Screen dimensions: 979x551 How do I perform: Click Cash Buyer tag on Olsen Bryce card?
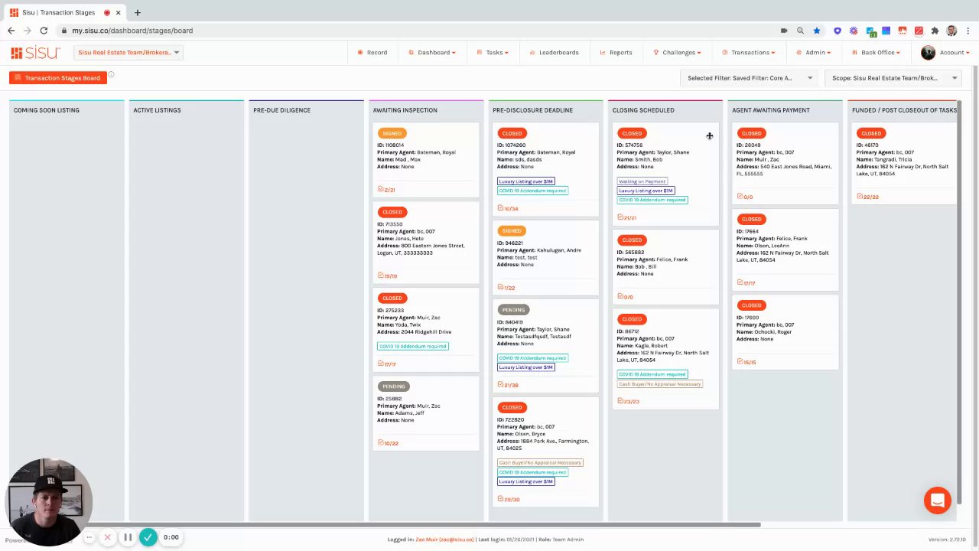(540, 462)
